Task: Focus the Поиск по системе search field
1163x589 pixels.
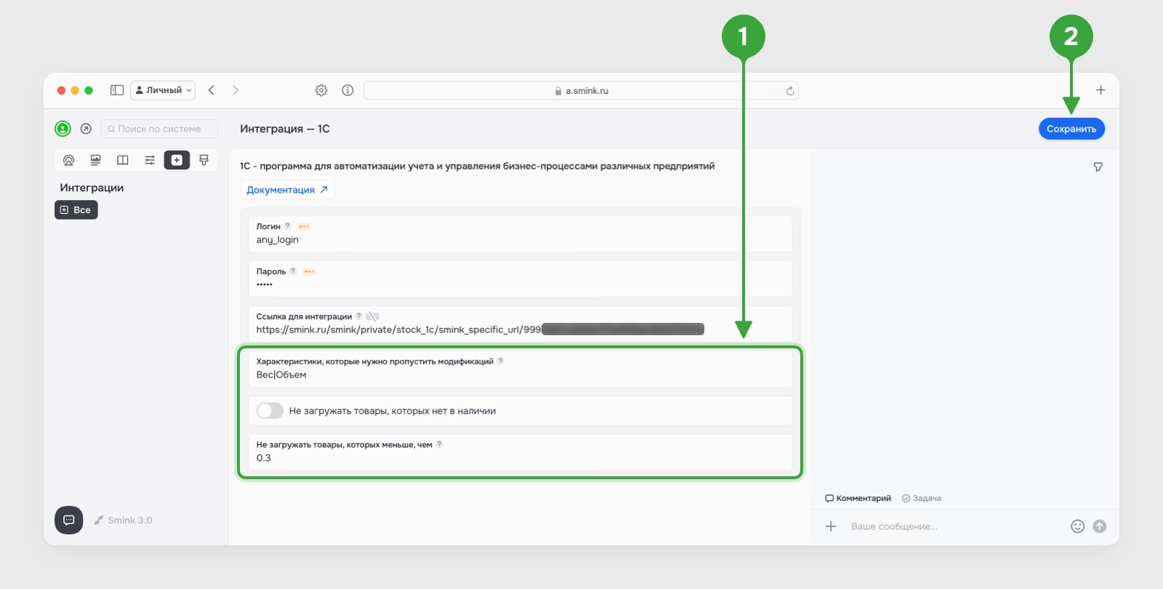Action: coord(159,129)
